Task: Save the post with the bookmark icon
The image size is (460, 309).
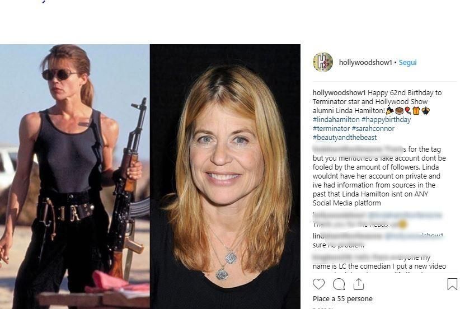Action: [452, 284]
